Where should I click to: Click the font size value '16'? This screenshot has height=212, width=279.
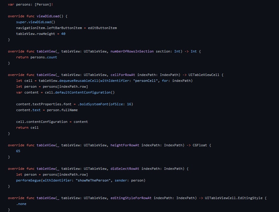pyautogui.click(x=129, y=104)
